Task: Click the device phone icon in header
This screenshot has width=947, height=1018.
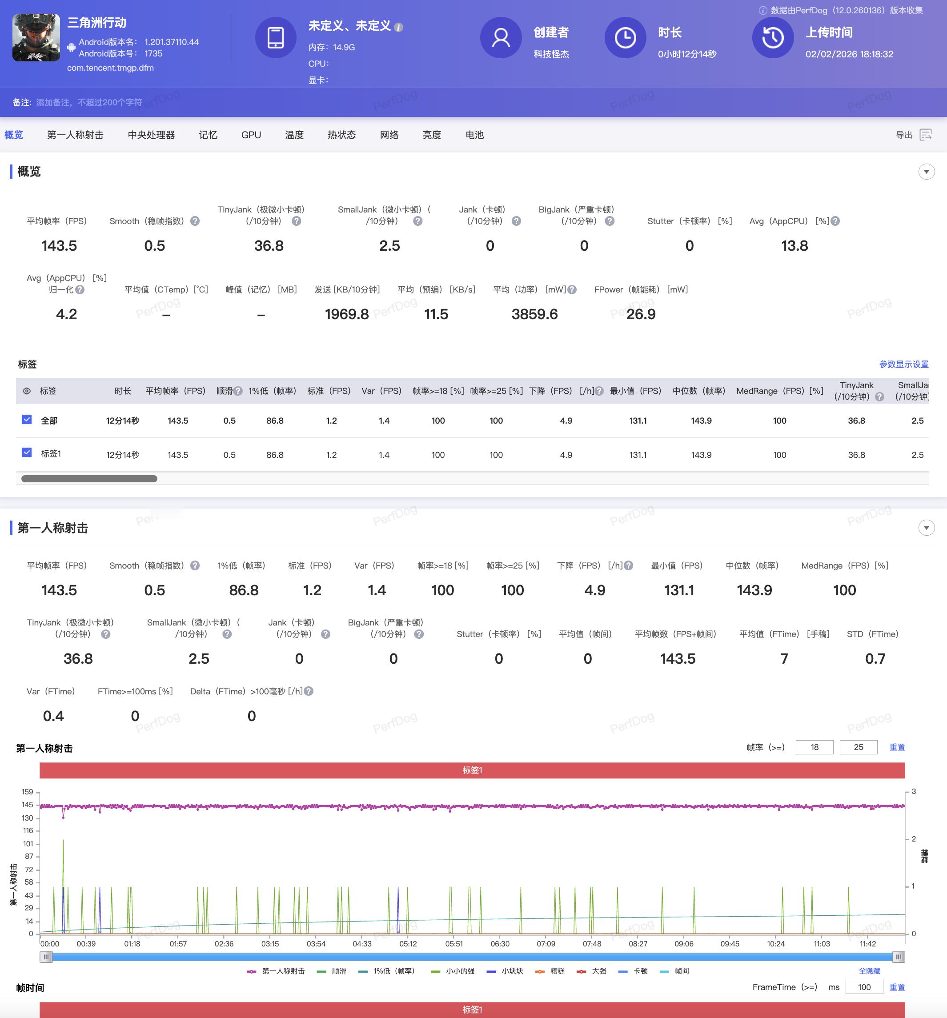Action: 276,38
